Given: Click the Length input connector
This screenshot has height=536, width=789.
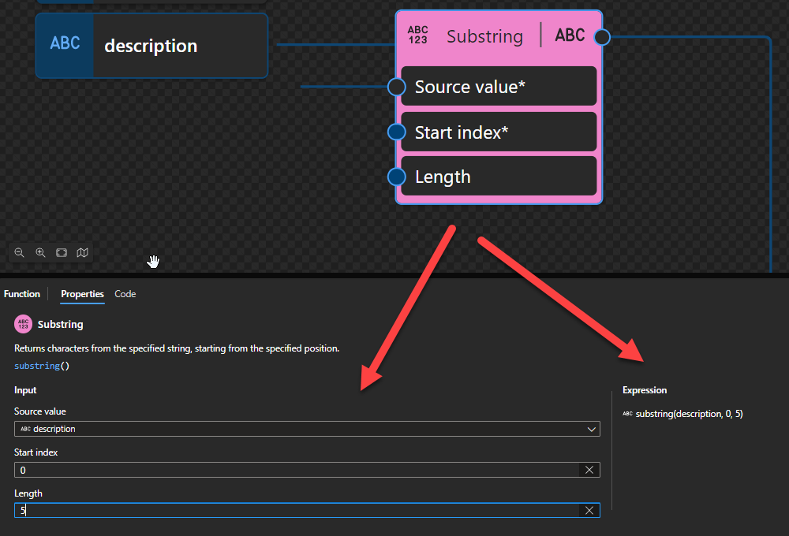Looking at the screenshot, I should click(397, 177).
